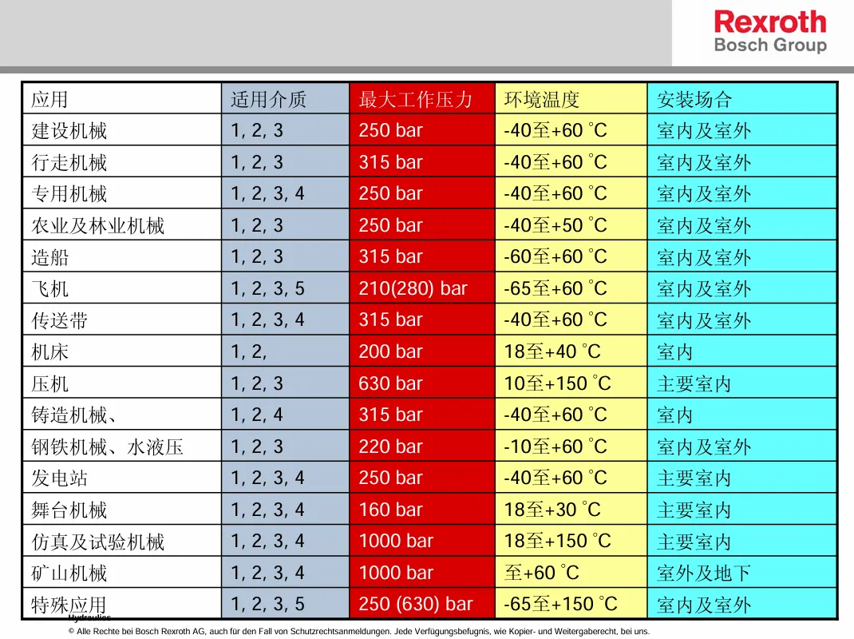
Task: Click 室内及室外 in the 行走机械 row
Action: point(704,162)
